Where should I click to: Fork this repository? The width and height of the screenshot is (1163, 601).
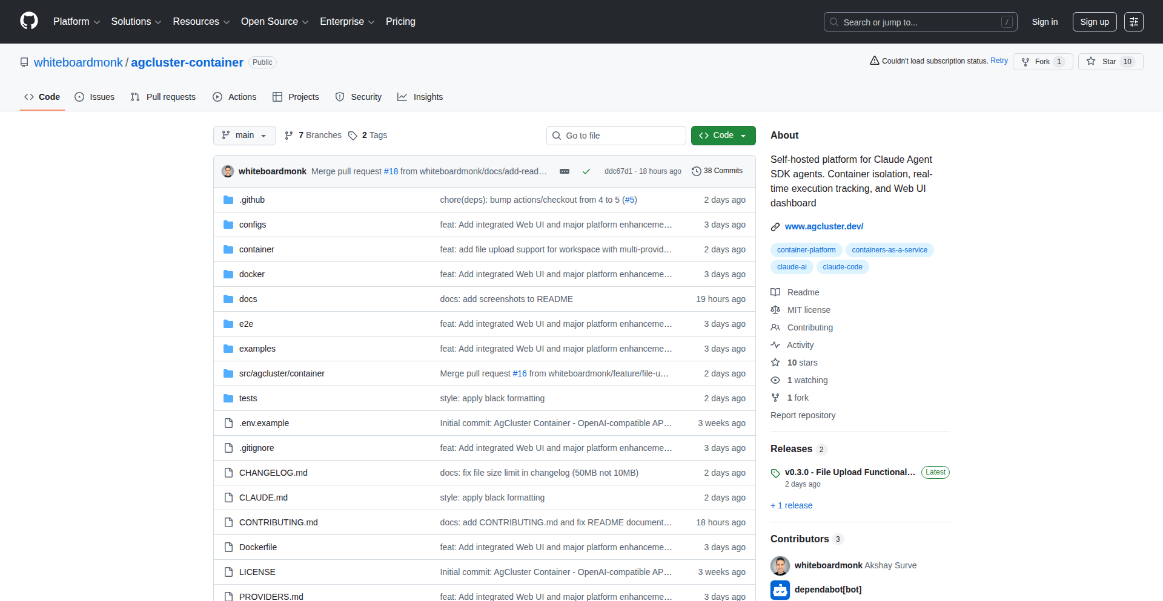point(1042,62)
